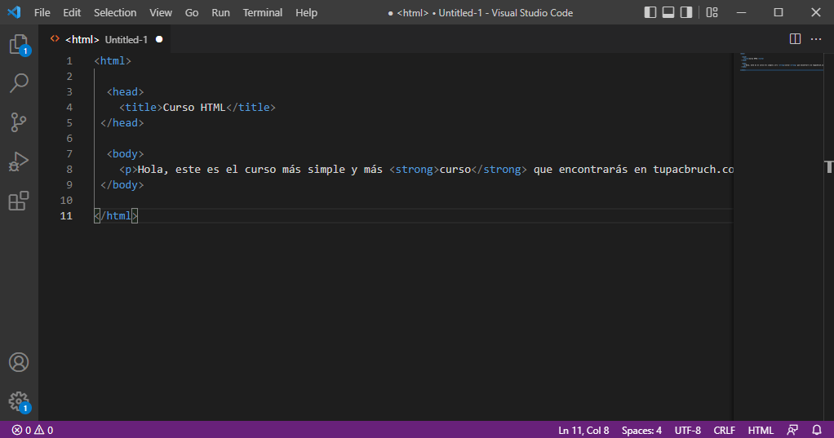The height and width of the screenshot is (438, 834).
Task: Click line number 1 in the gutter
Action: click(x=69, y=61)
